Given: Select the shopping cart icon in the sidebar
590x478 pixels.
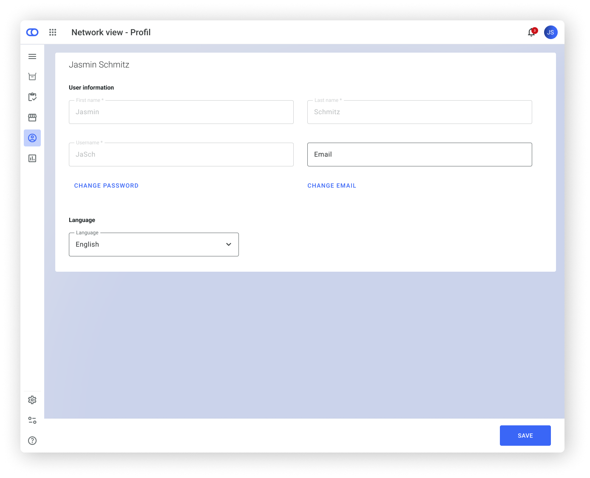Looking at the screenshot, I should [x=32, y=76].
